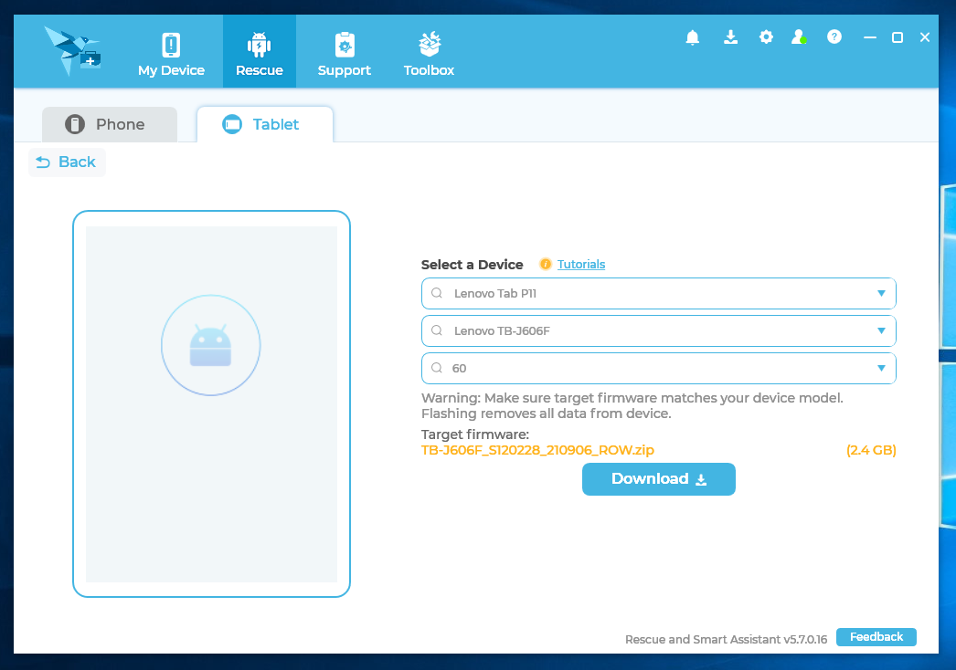This screenshot has height=670, width=956.
Task: Click the (2.4 GB) file size text
Action: (871, 450)
